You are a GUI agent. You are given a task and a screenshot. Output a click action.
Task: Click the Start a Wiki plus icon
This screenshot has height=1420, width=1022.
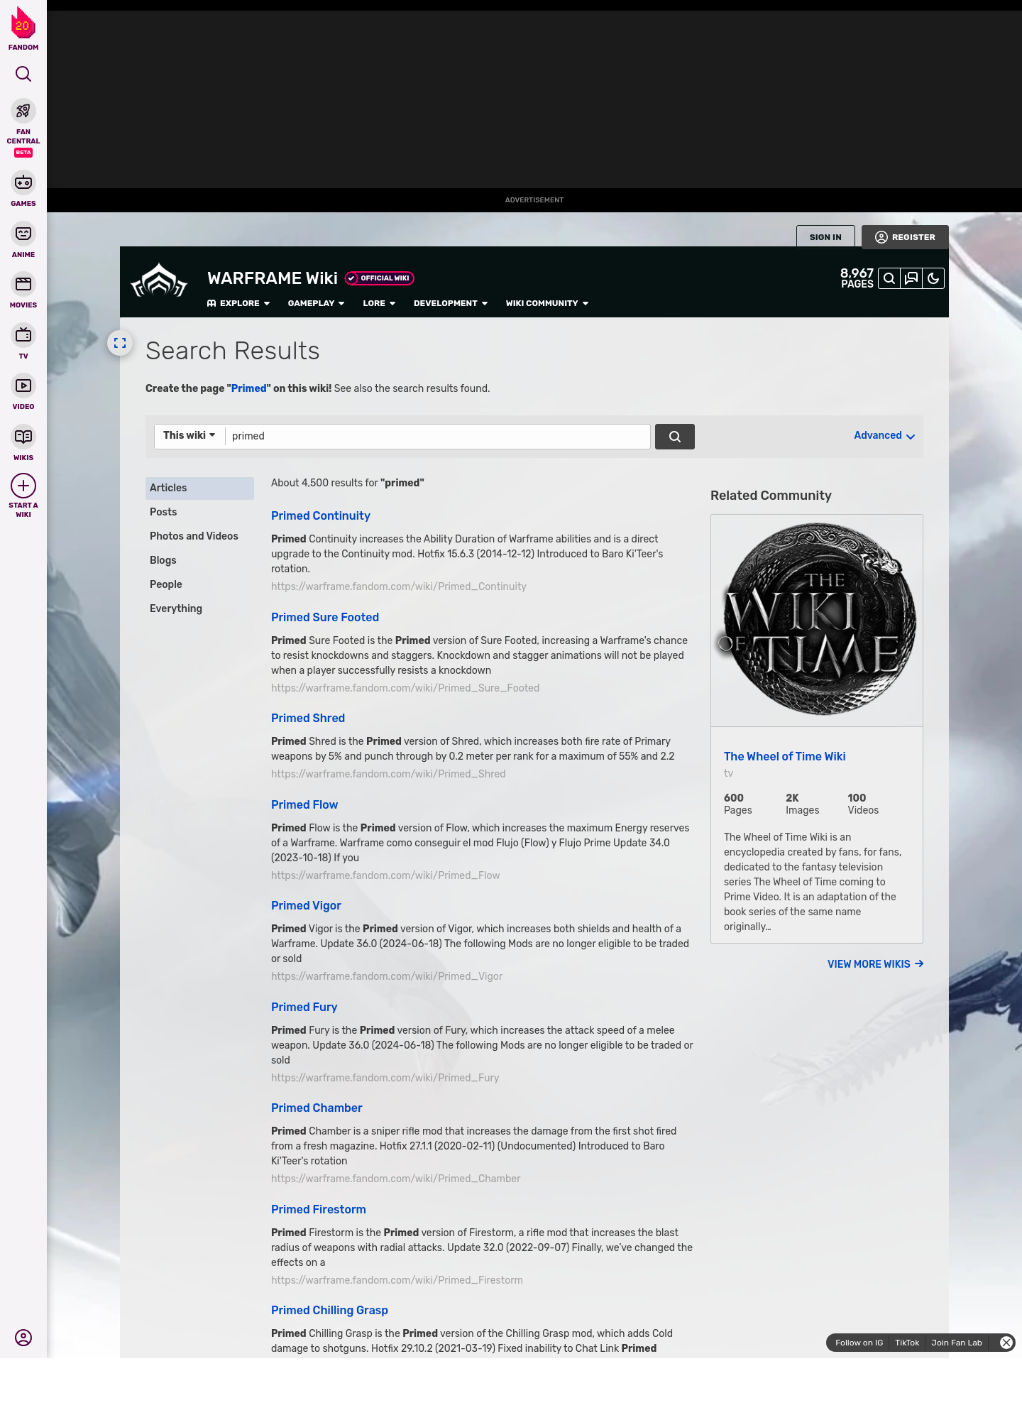point(23,486)
